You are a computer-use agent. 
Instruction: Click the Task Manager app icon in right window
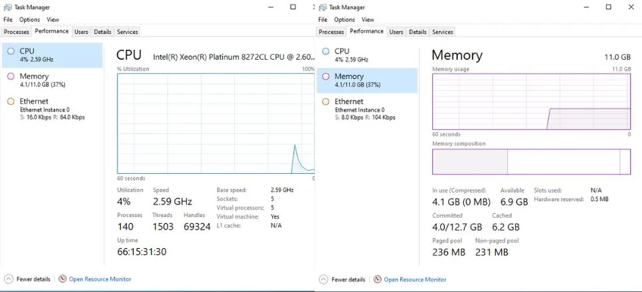[323, 7]
